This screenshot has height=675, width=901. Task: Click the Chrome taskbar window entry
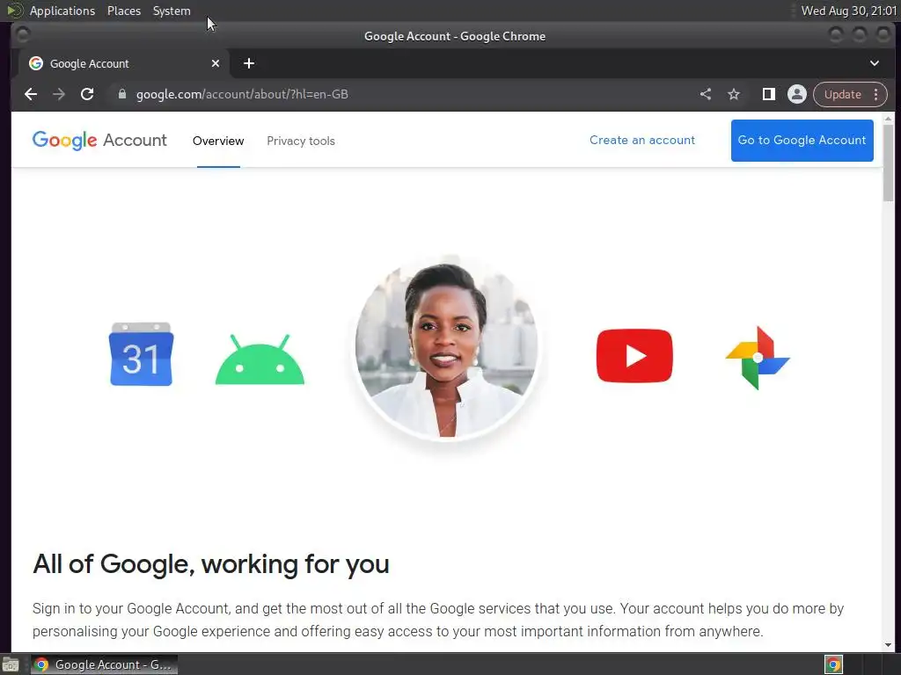tap(104, 664)
